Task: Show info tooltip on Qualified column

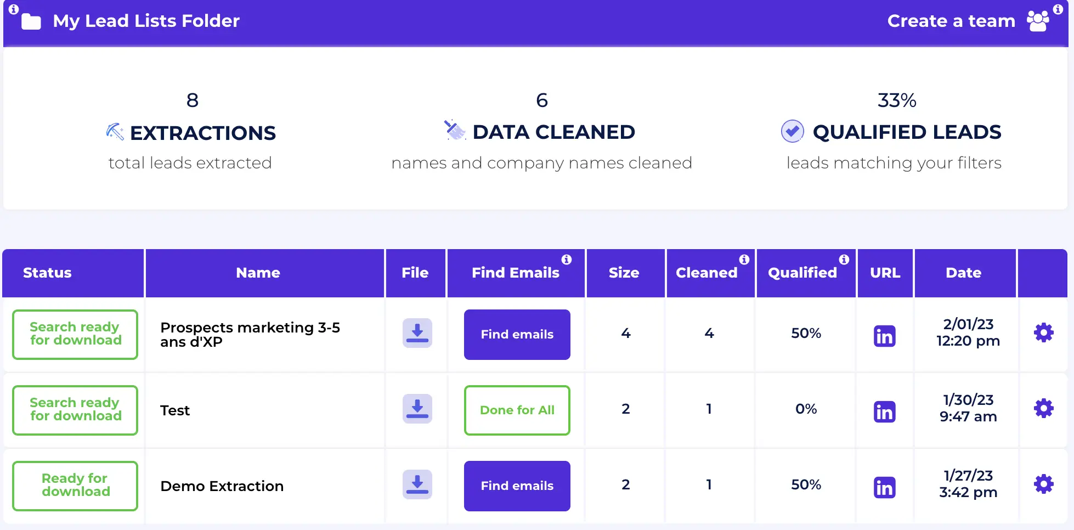Action: 844,260
